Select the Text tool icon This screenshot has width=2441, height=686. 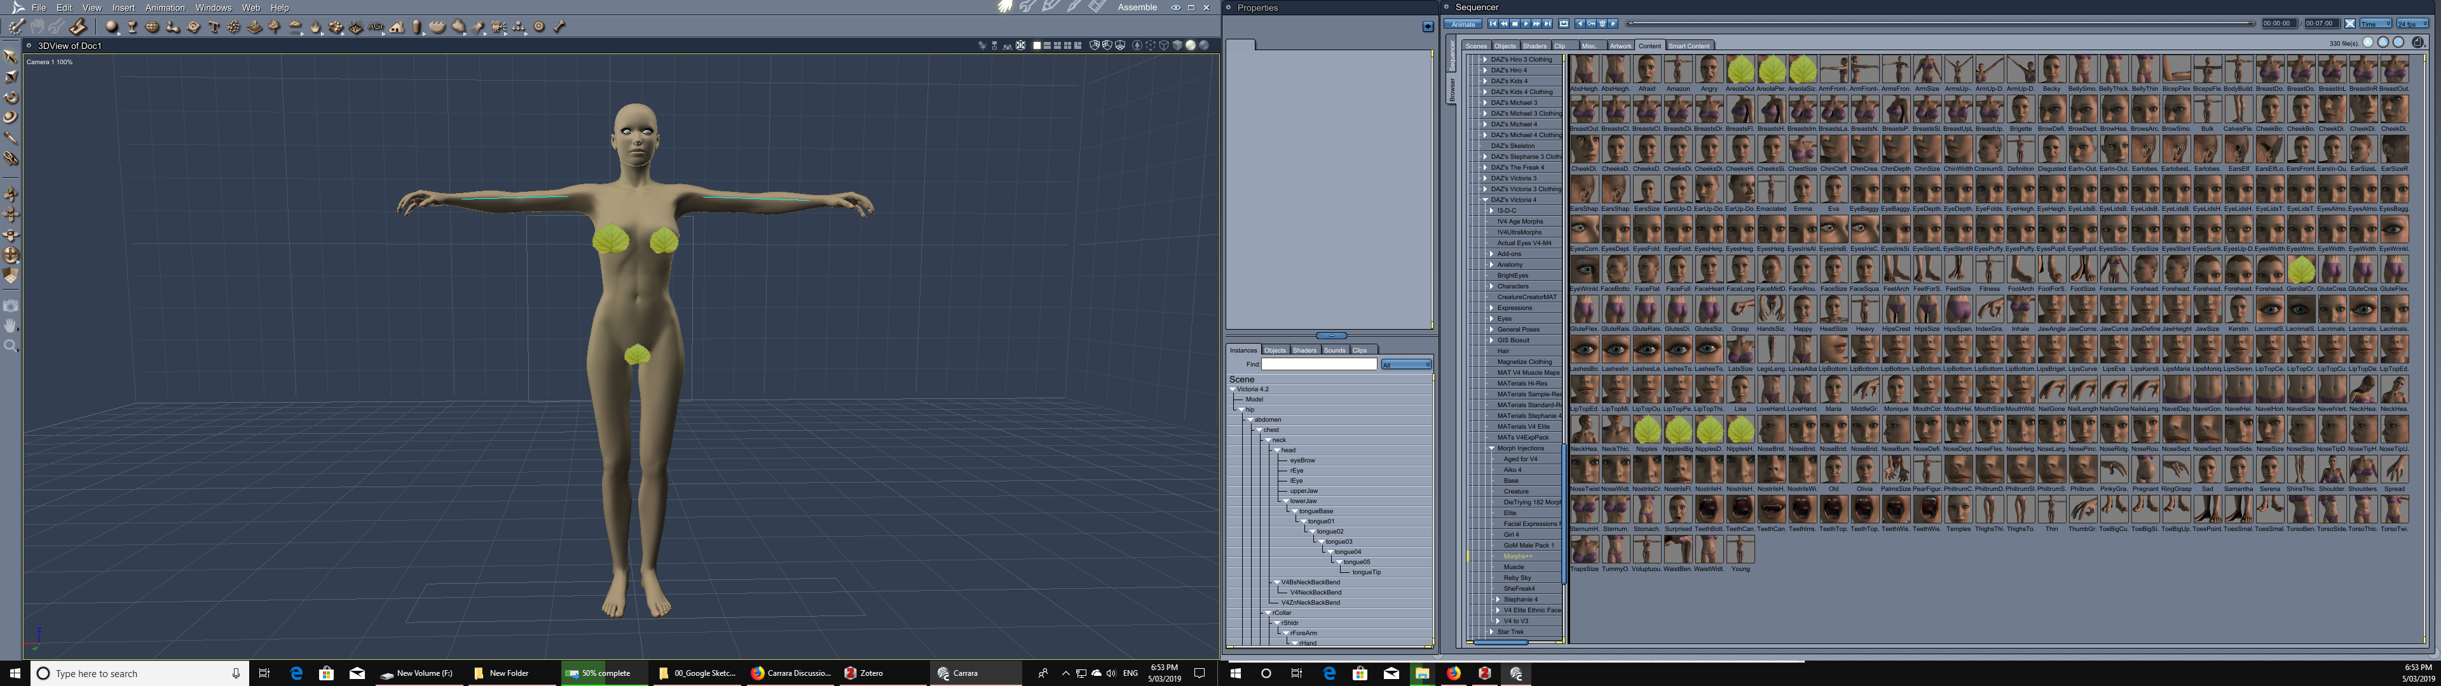pos(213,27)
